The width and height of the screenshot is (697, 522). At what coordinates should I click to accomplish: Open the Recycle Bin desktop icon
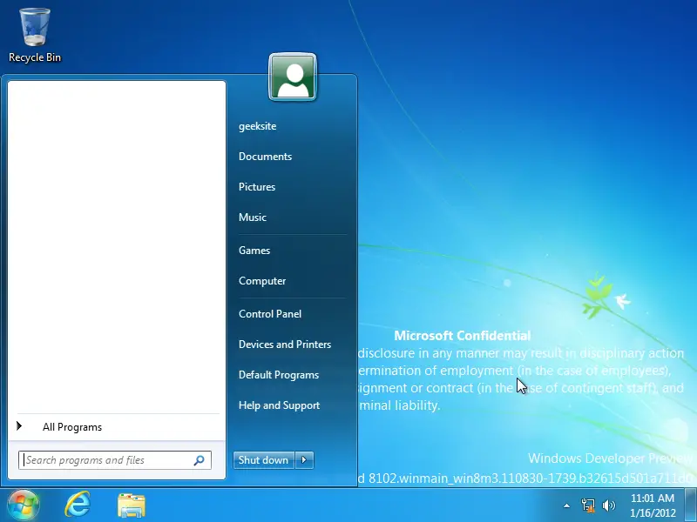pyautogui.click(x=35, y=36)
